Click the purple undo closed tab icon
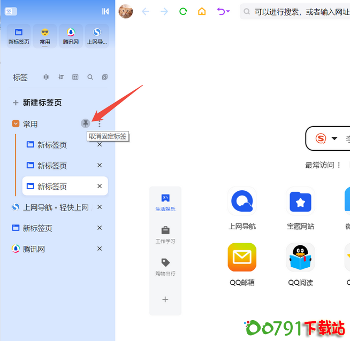Screen dimensions: 350x341 [x=221, y=11]
